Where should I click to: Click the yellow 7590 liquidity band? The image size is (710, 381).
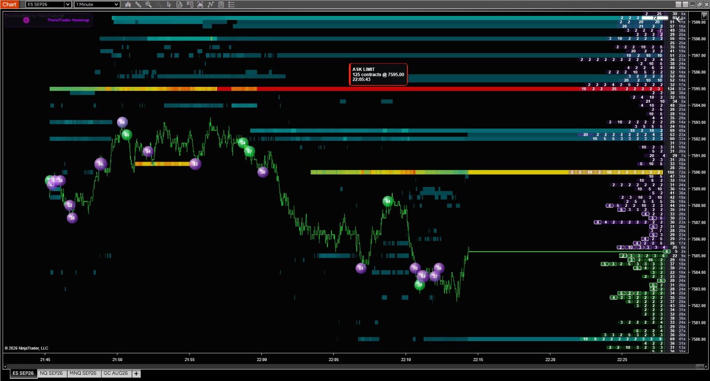click(487, 172)
